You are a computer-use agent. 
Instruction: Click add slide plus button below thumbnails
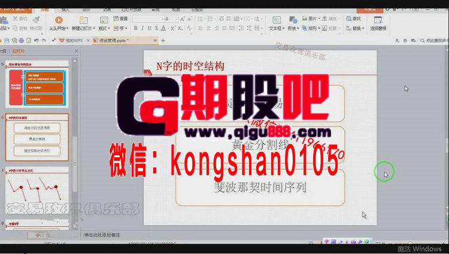38,235
